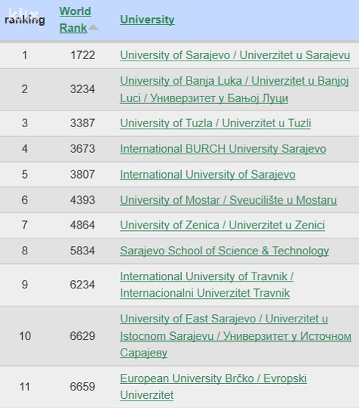Select the International University of Sarajevo link
Screen dimensions: 359x408
[207, 175]
